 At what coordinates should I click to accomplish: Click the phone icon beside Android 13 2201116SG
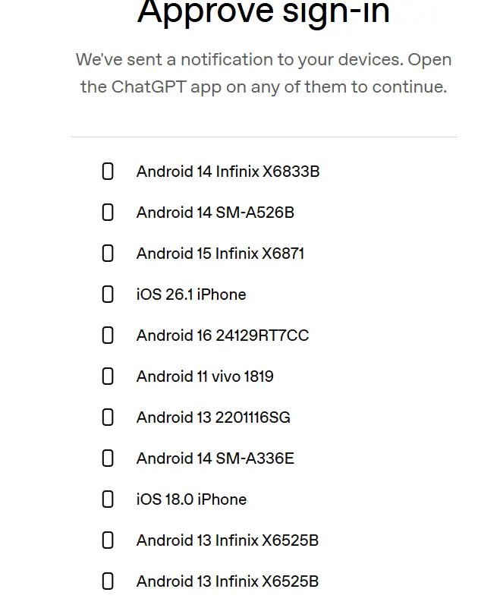[x=108, y=417]
